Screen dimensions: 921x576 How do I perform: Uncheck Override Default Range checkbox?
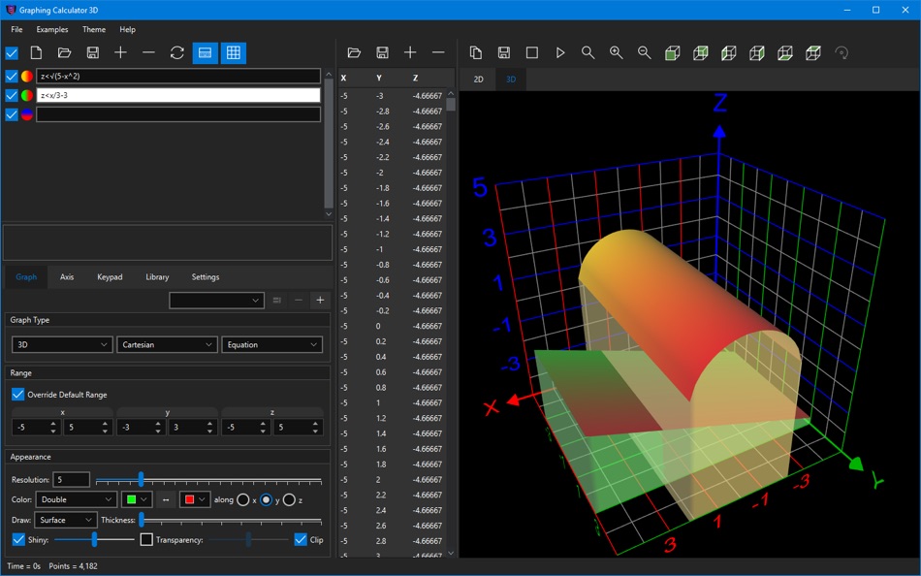click(x=18, y=395)
